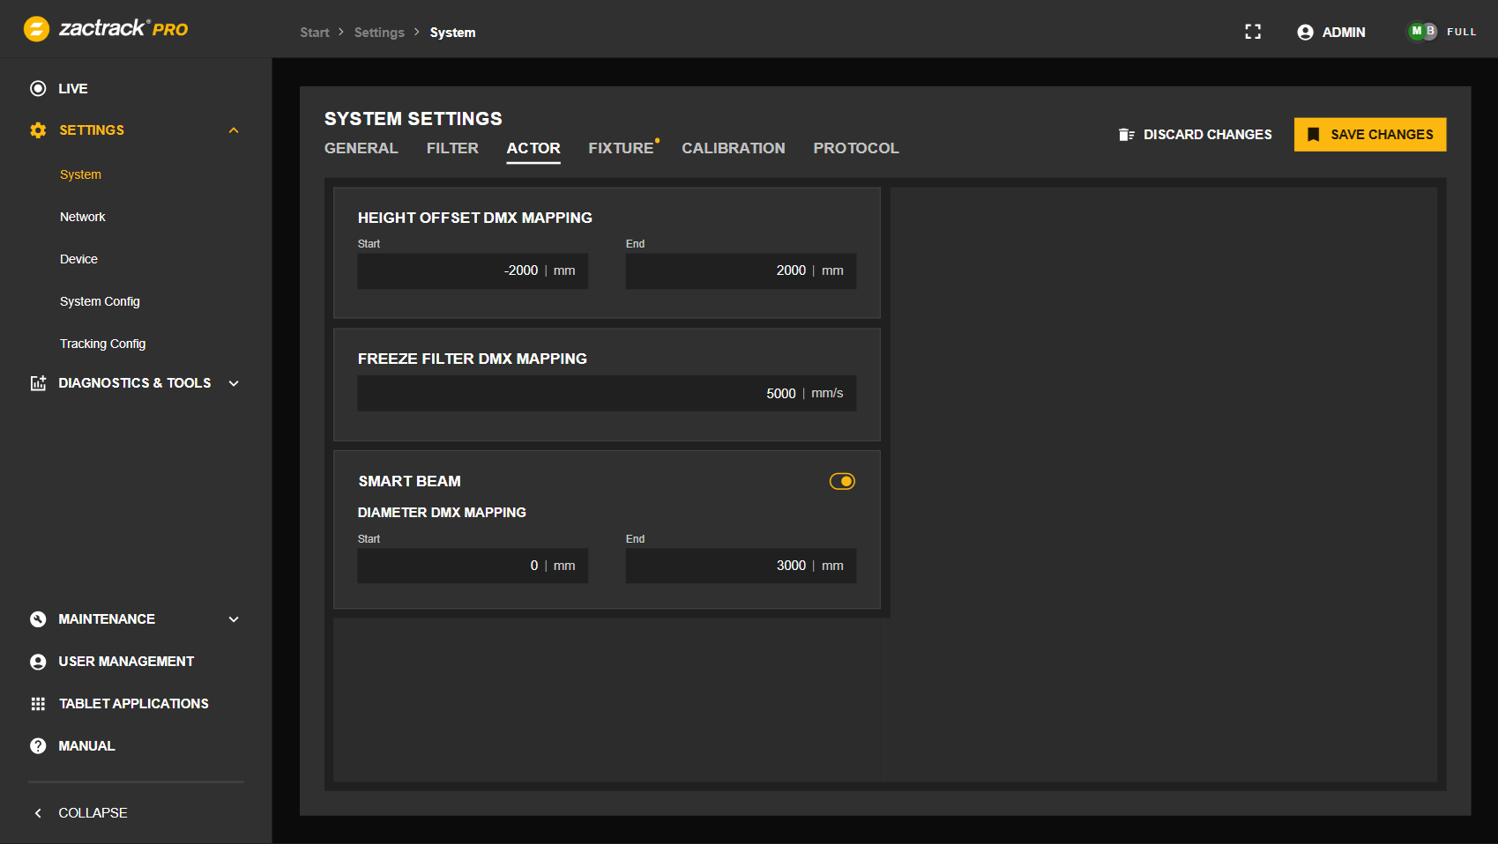Click the zactrack PRO logo
1498x844 pixels.
pos(106,29)
